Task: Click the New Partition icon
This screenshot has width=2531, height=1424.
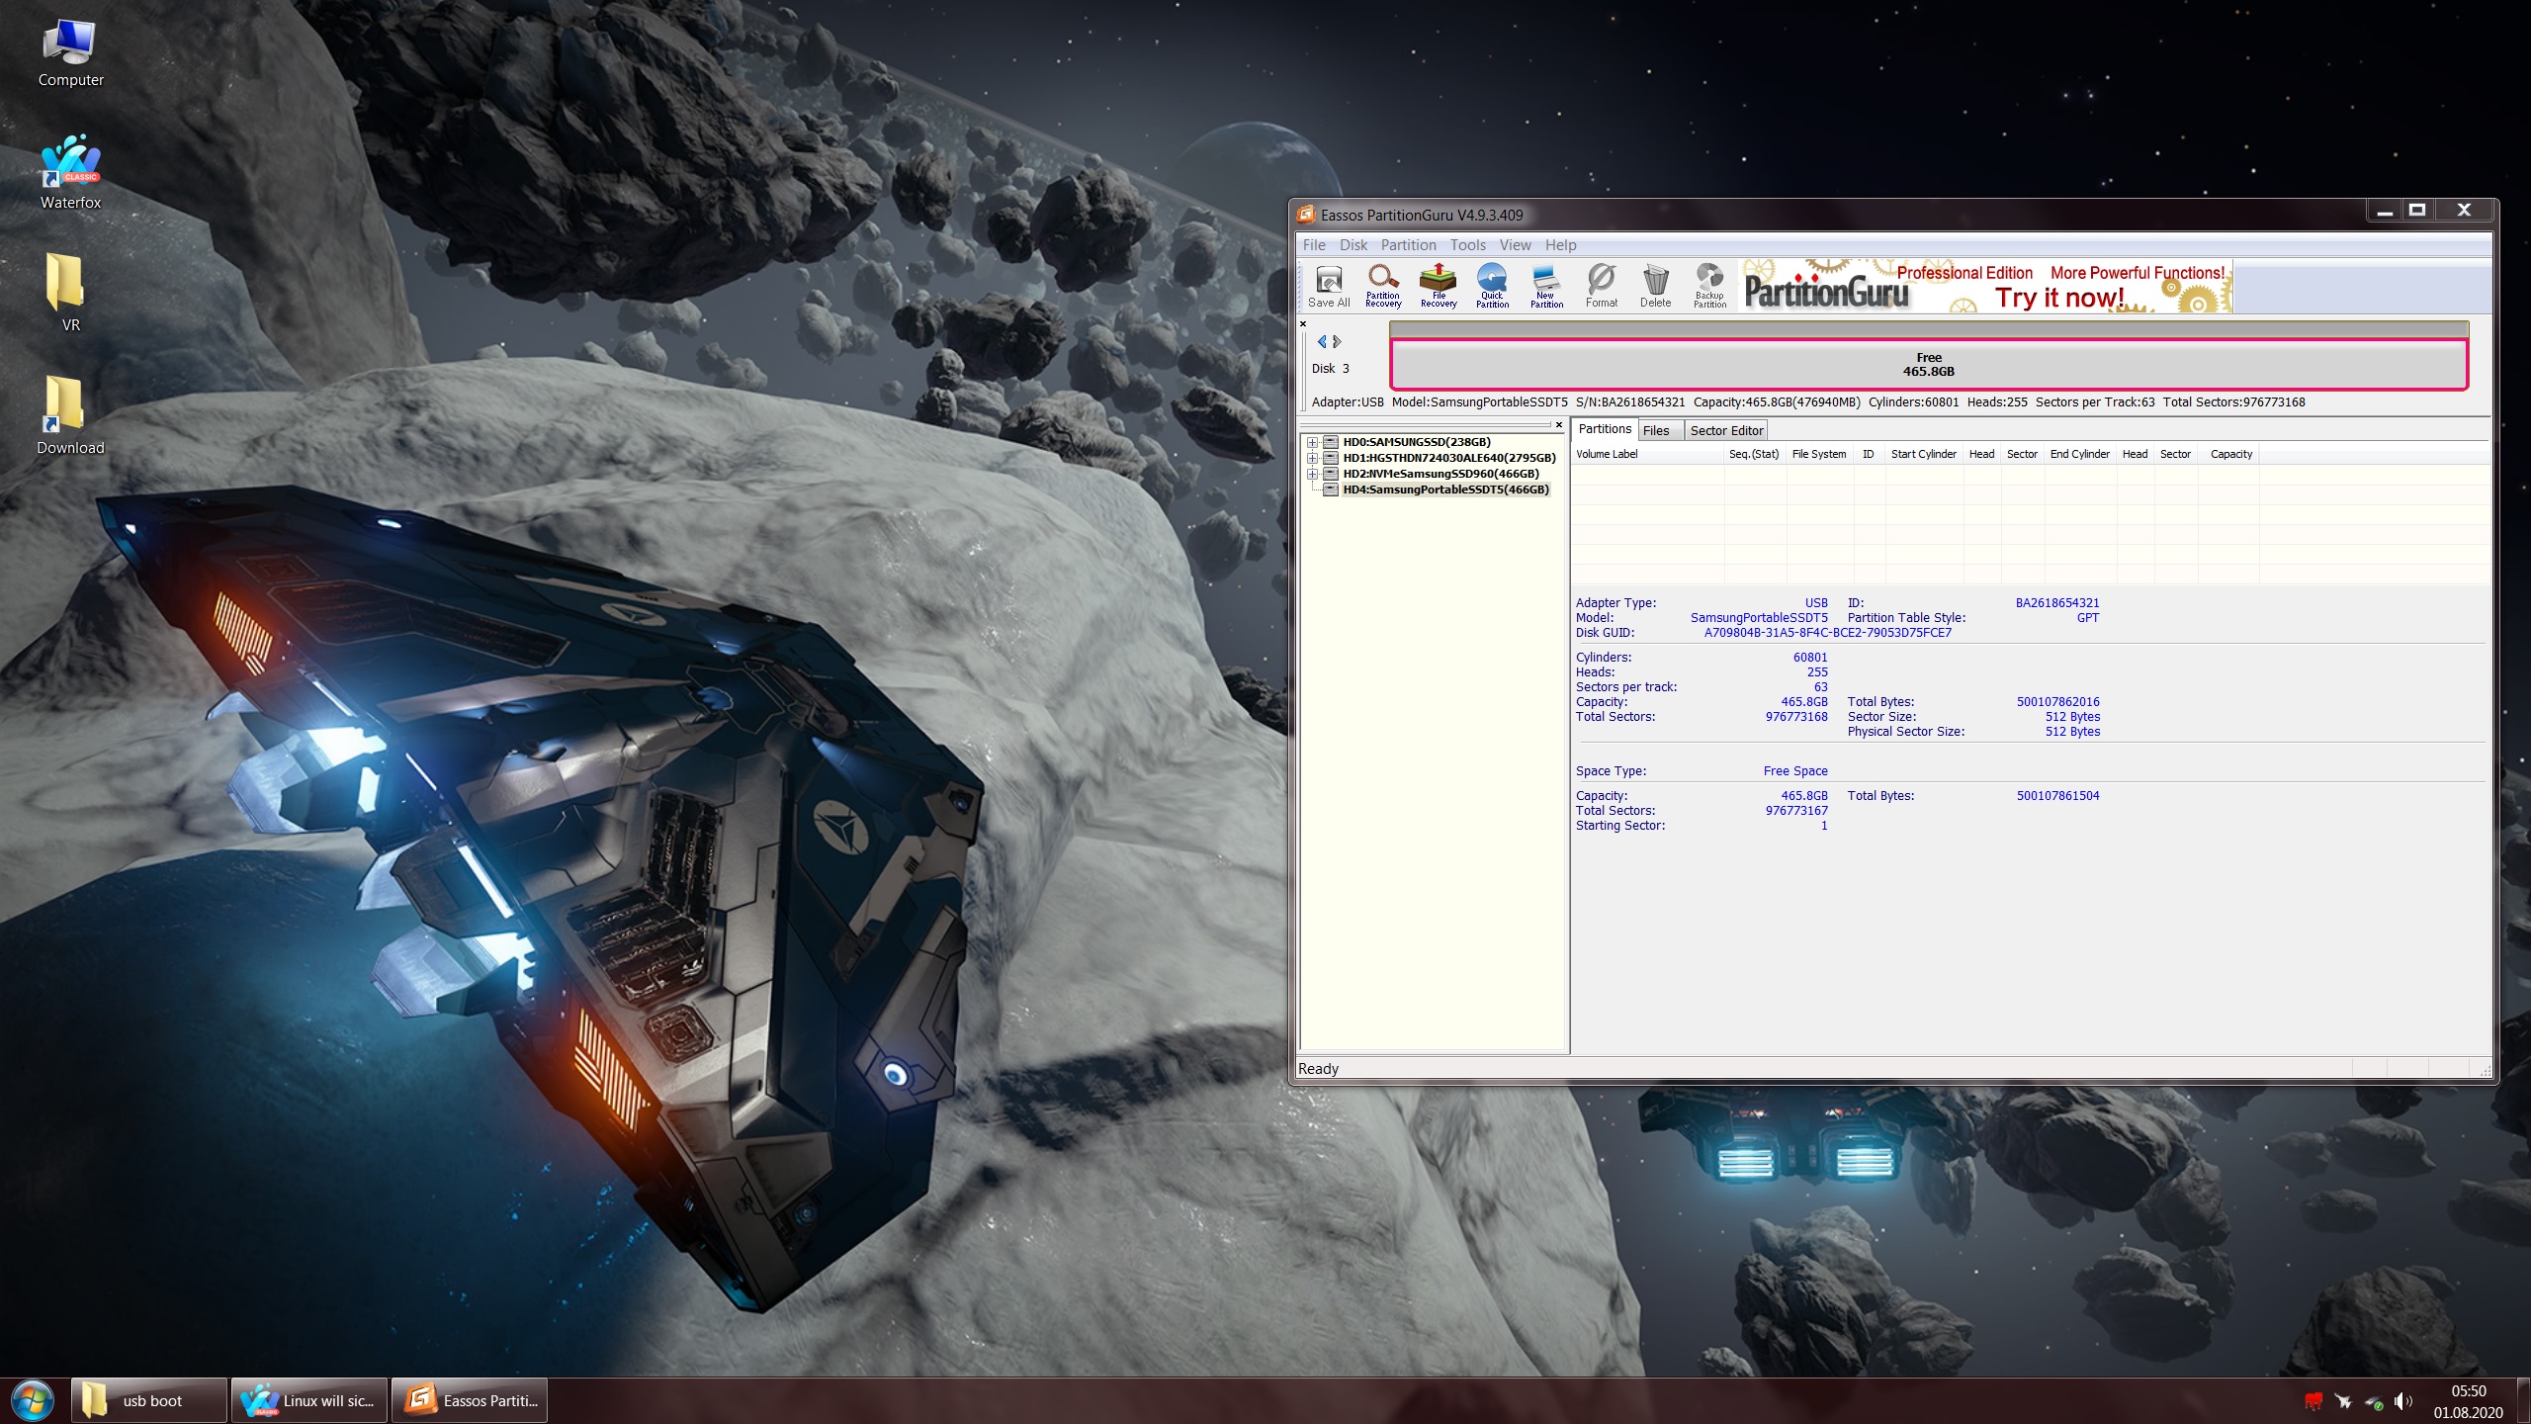Action: [x=1546, y=286]
